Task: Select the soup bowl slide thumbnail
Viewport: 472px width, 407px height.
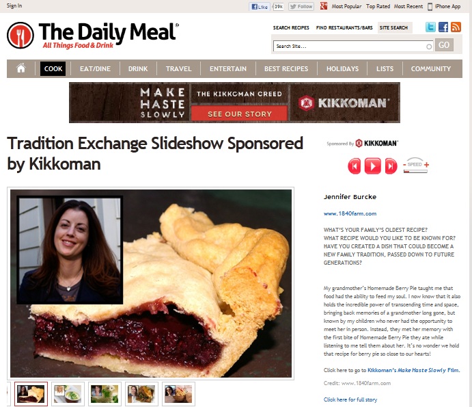Action: pyautogui.click(x=68, y=394)
